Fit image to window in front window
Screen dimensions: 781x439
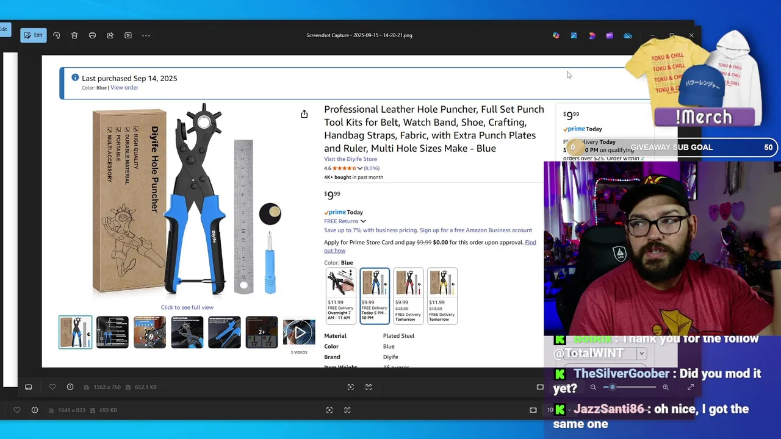click(x=540, y=387)
